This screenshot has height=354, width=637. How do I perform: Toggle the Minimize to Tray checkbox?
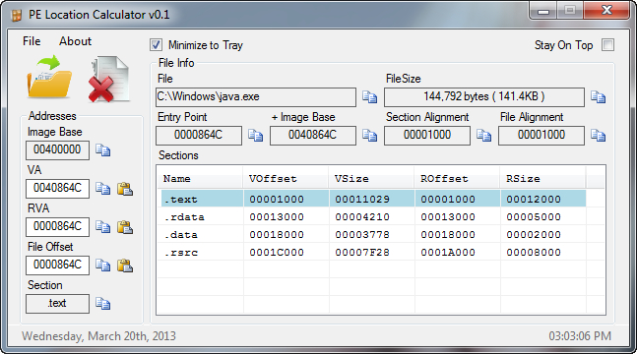(x=156, y=44)
